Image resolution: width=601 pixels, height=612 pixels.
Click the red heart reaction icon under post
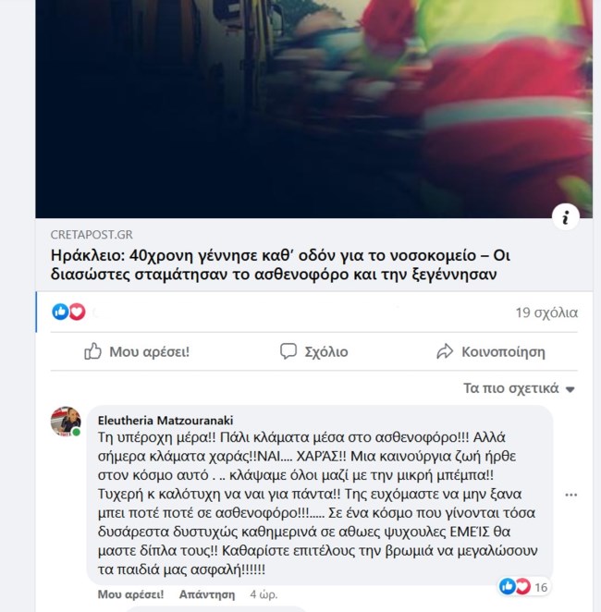pos(78,312)
